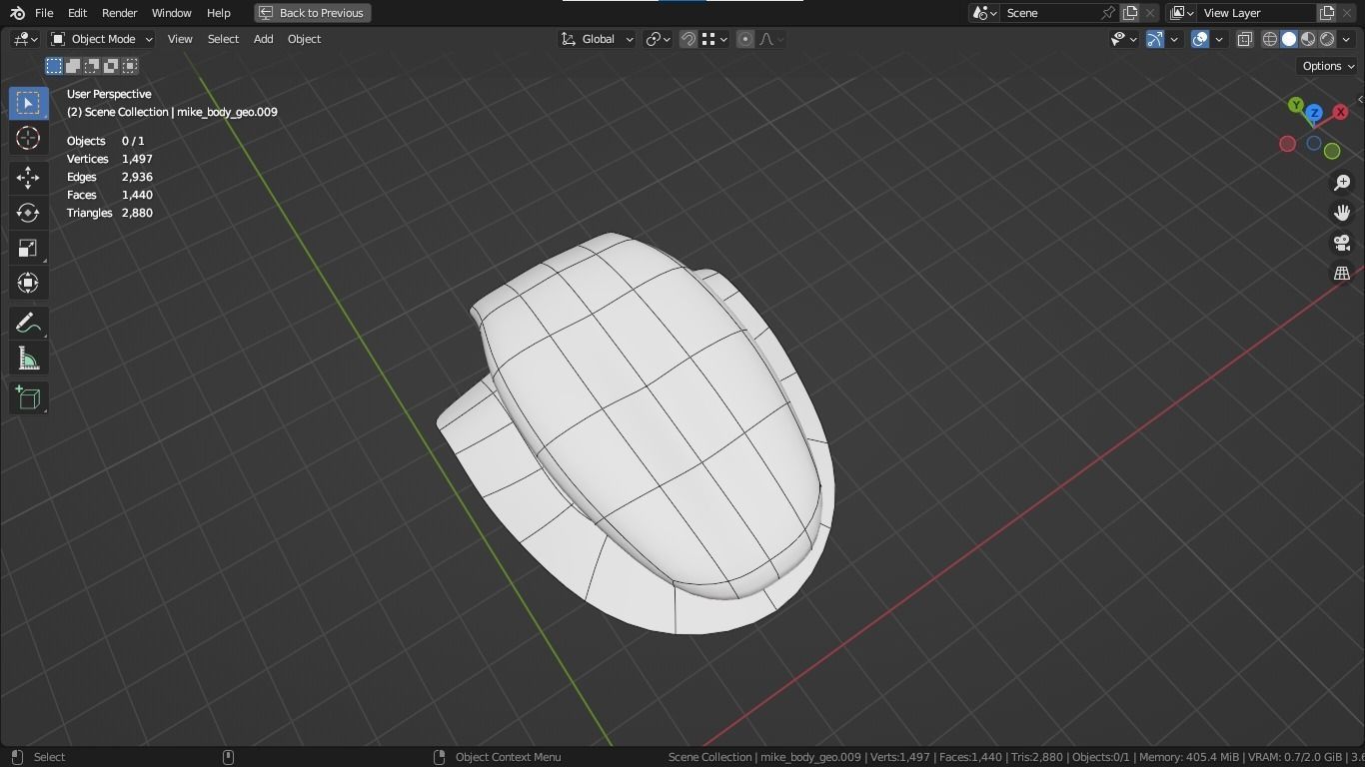Click the negative Z axis gizmo circle
The image size is (1365, 767).
1314,144
